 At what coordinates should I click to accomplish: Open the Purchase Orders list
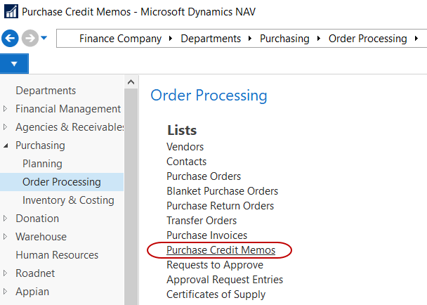point(204,176)
